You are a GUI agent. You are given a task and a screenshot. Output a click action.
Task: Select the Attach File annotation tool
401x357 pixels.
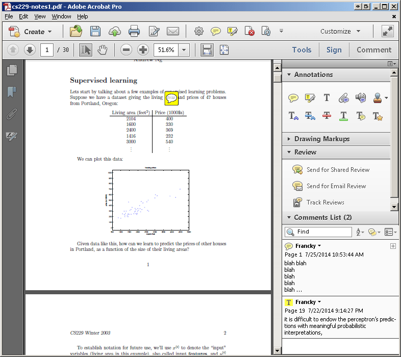344,98
